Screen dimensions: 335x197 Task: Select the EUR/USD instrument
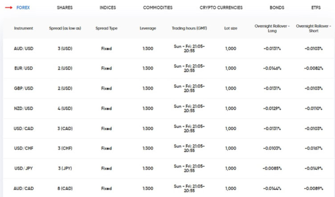point(24,69)
